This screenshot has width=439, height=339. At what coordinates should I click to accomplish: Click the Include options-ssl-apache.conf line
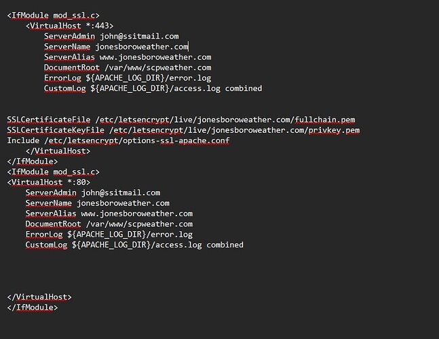pyautogui.click(x=118, y=140)
